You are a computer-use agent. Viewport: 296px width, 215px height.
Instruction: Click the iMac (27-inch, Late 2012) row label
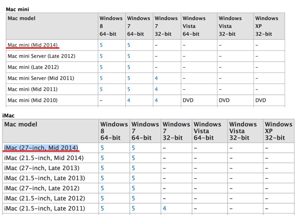point(42,188)
